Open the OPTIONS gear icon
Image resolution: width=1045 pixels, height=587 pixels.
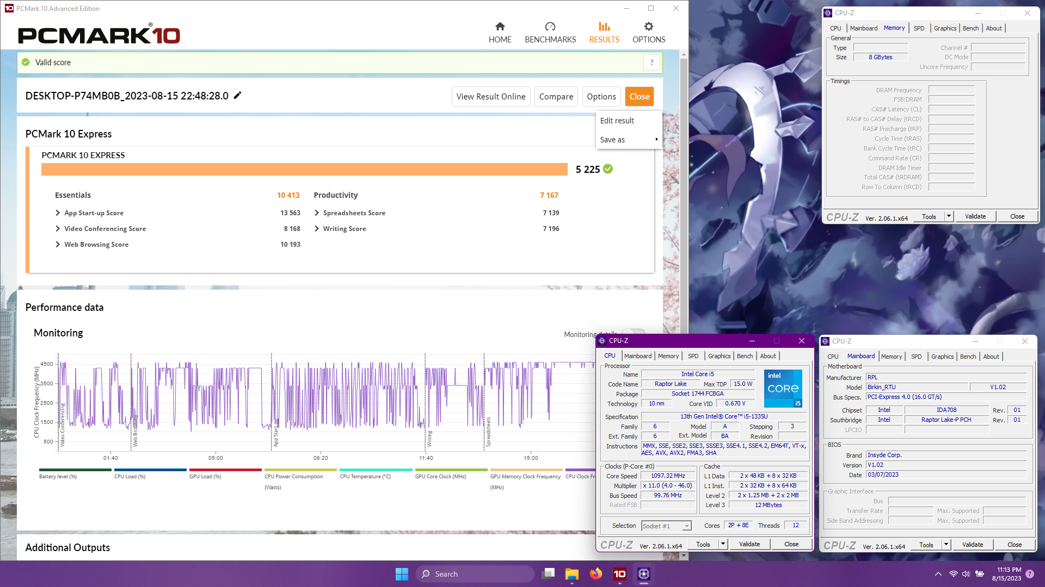(x=648, y=26)
